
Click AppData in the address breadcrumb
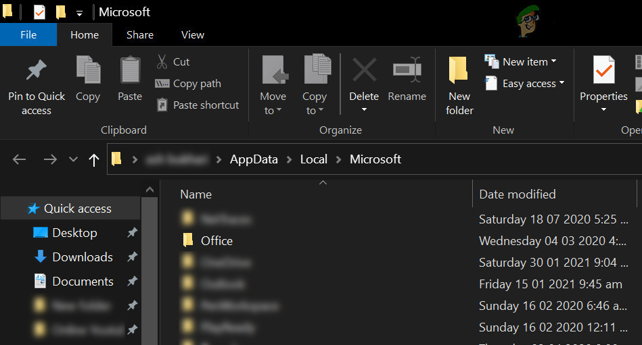255,159
